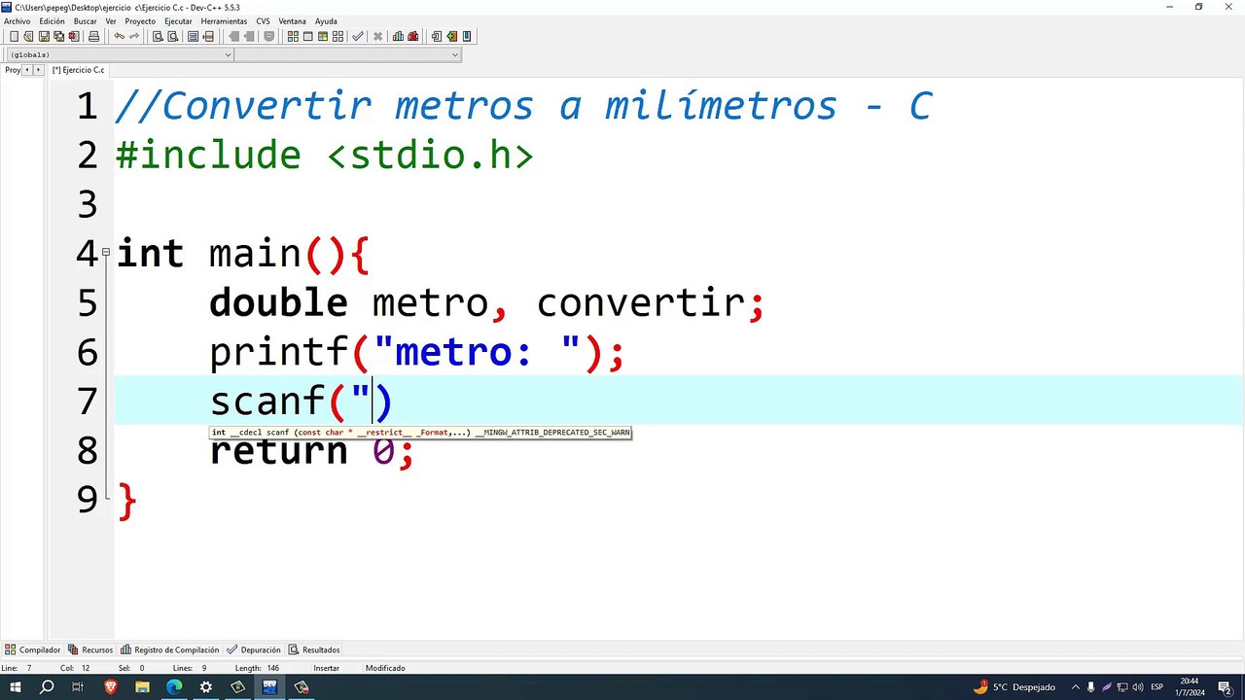Open Windows taskbar search

(x=47, y=687)
